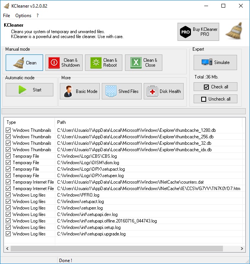250x264 pixels.
Task: Click the KCleaner title bar app icon
Action: tap(6, 6)
